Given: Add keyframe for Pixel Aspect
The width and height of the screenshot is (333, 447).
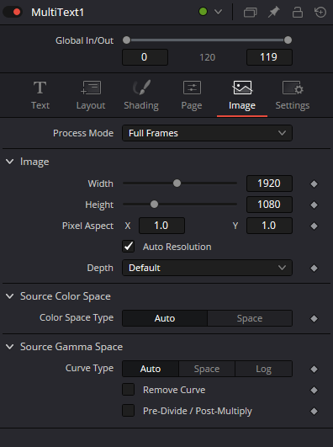Looking at the screenshot, I should coord(314,226).
